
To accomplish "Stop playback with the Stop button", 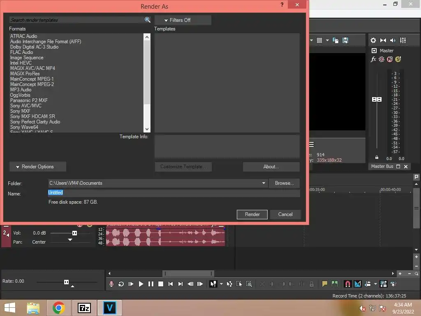I will click(x=161, y=284).
